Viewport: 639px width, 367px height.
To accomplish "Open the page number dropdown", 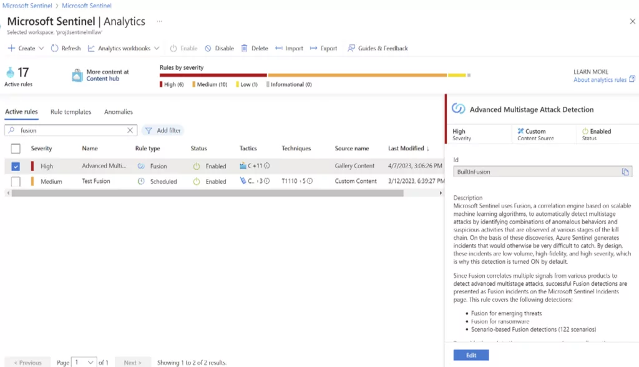I will [84, 362].
